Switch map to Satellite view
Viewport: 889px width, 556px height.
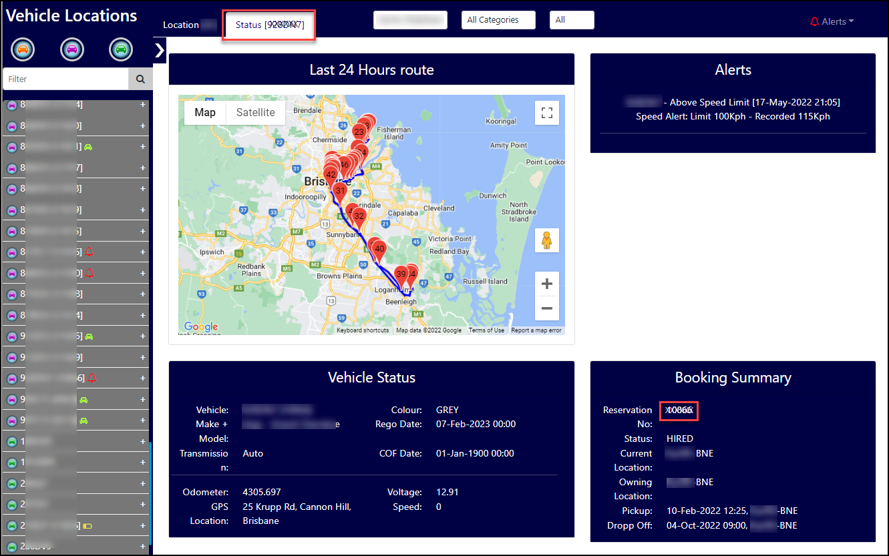[255, 113]
